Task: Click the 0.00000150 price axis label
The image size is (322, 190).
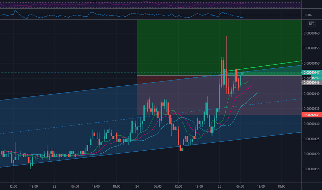Action: click(x=312, y=64)
